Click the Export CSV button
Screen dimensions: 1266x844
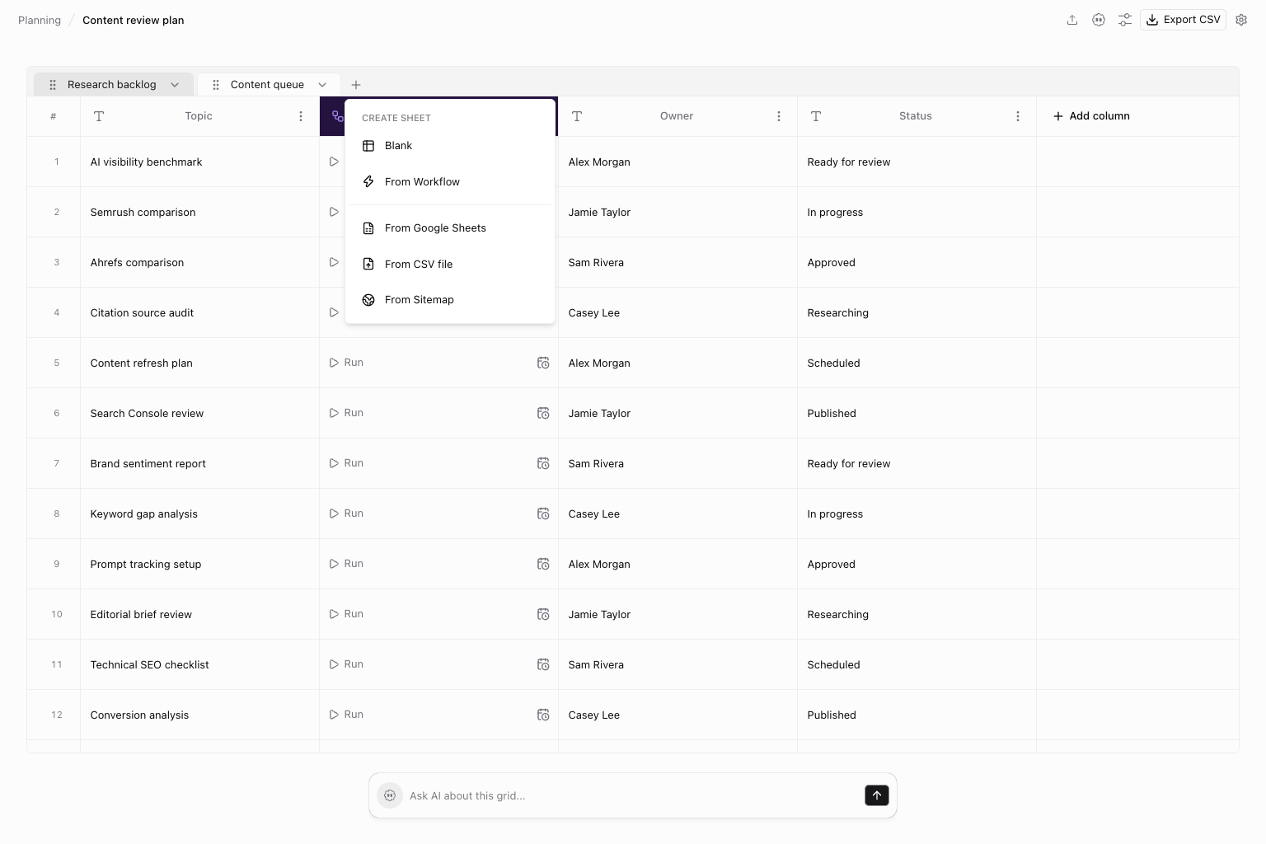coord(1183,20)
